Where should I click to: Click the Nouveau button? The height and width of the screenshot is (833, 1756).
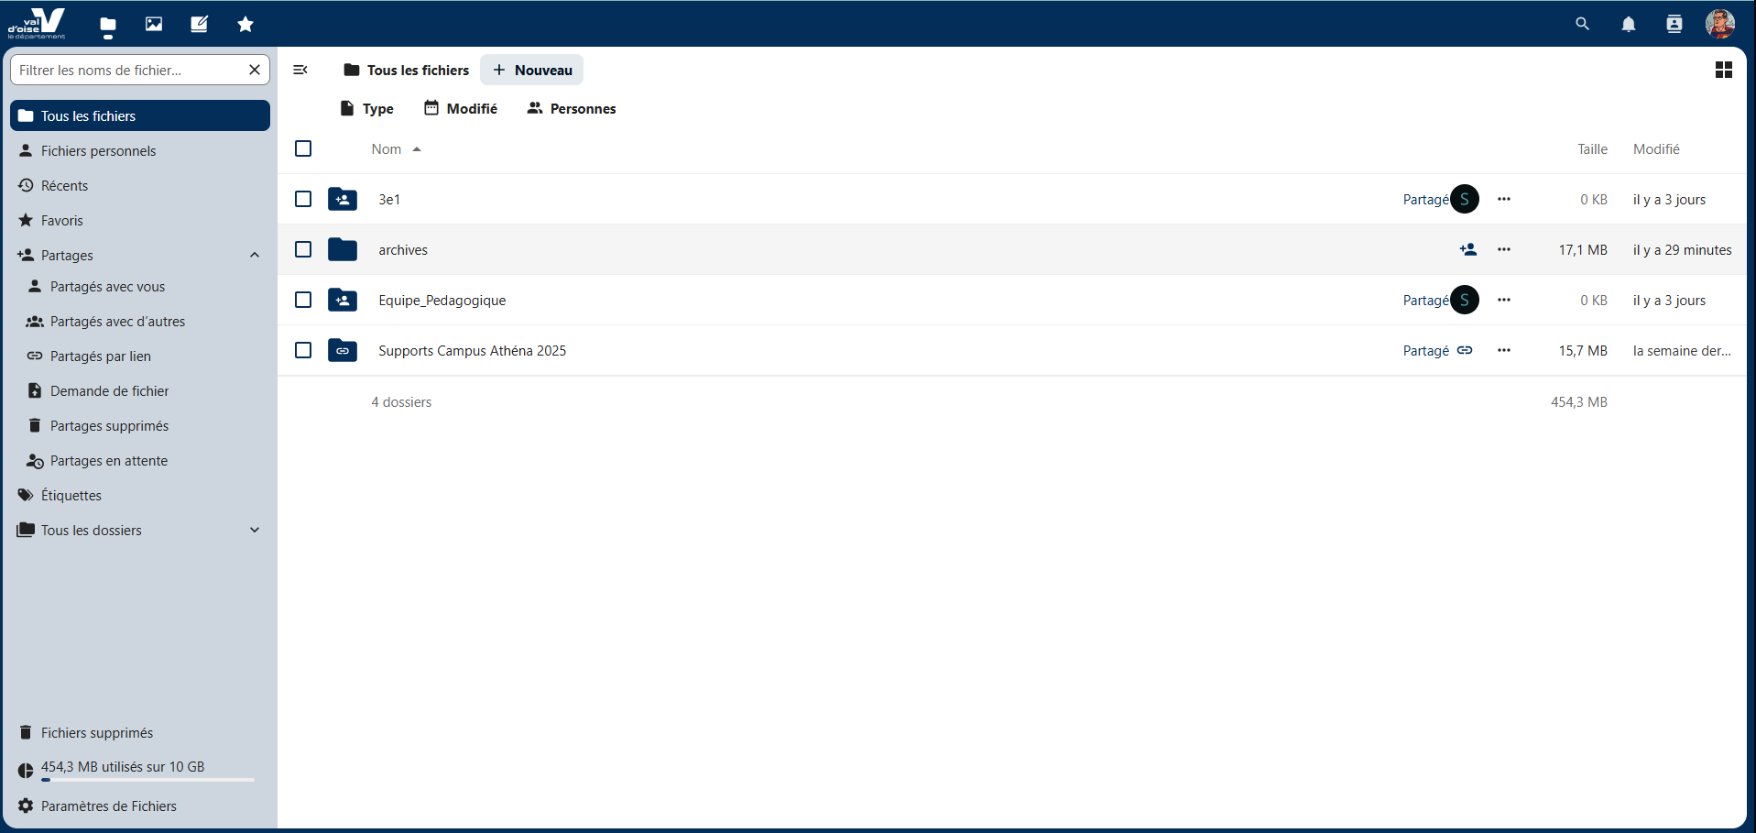531,70
